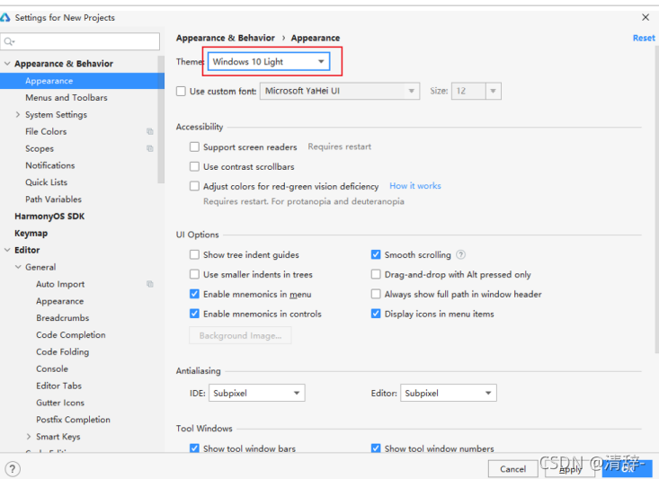Uncheck Enable mnemonics in menu
Viewport: 659px width, 479px height.
click(194, 294)
